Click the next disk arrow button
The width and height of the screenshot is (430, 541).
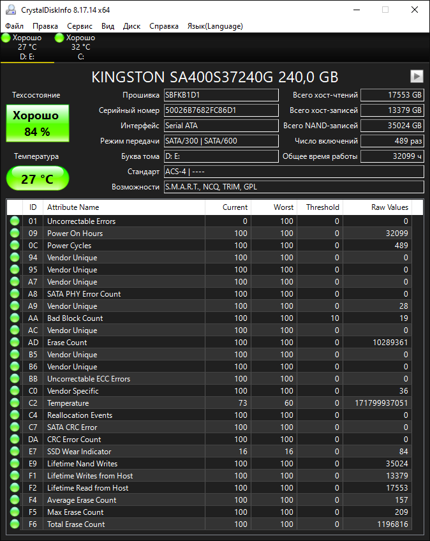pos(417,77)
